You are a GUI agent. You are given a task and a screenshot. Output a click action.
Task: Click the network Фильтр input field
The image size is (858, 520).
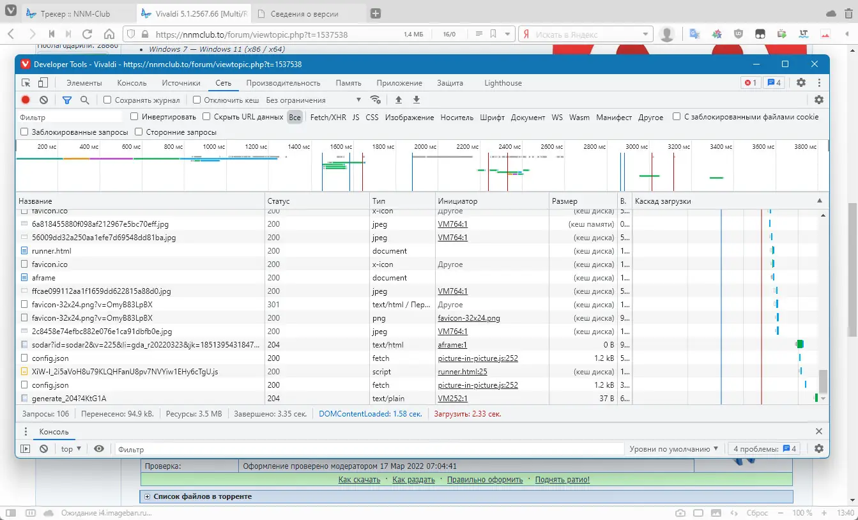click(70, 118)
